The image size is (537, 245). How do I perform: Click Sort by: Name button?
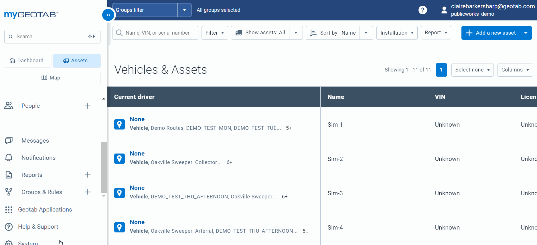pyautogui.click(x=333, y=33)
